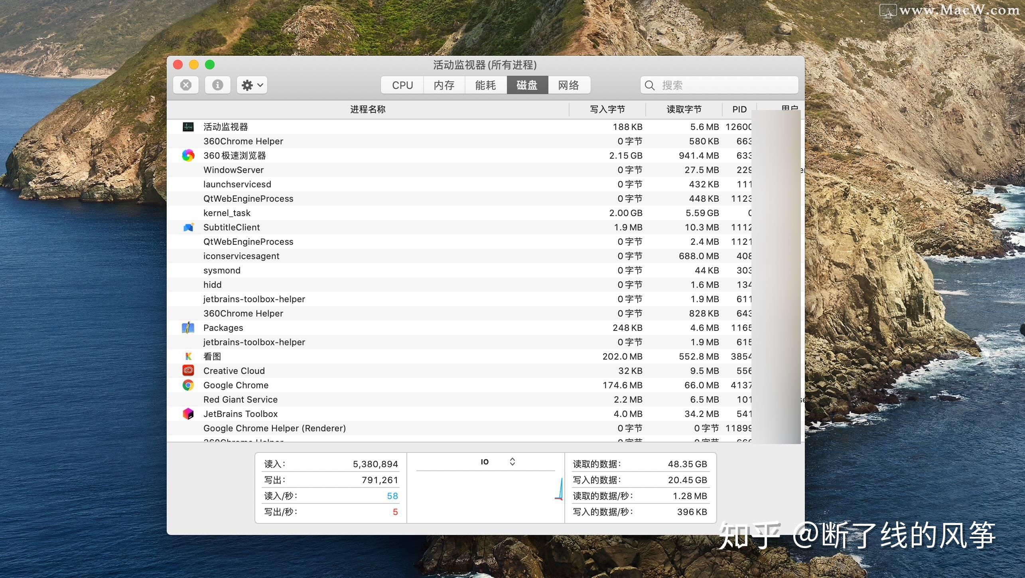Zoom window with the green button

click(210, 65)
